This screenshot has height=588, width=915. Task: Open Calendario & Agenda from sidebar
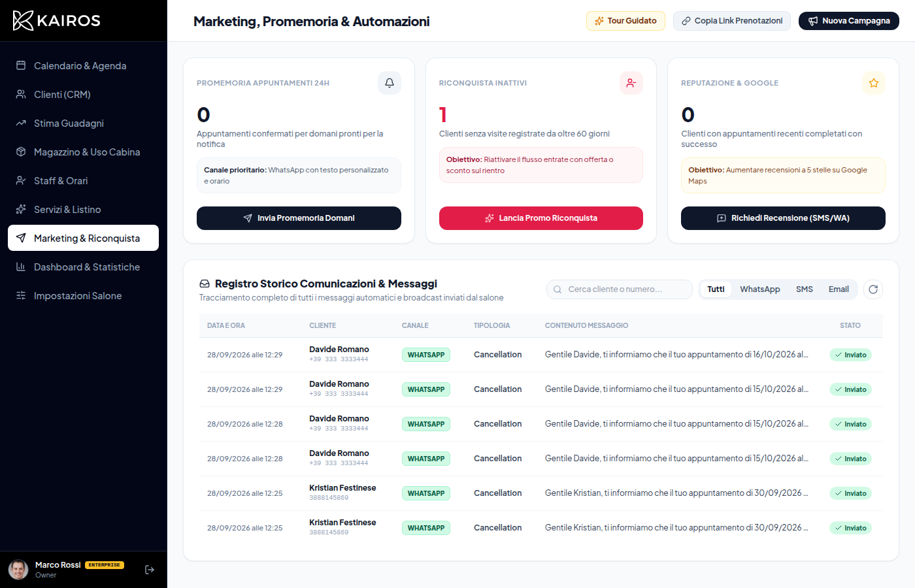tap(83, 65)
